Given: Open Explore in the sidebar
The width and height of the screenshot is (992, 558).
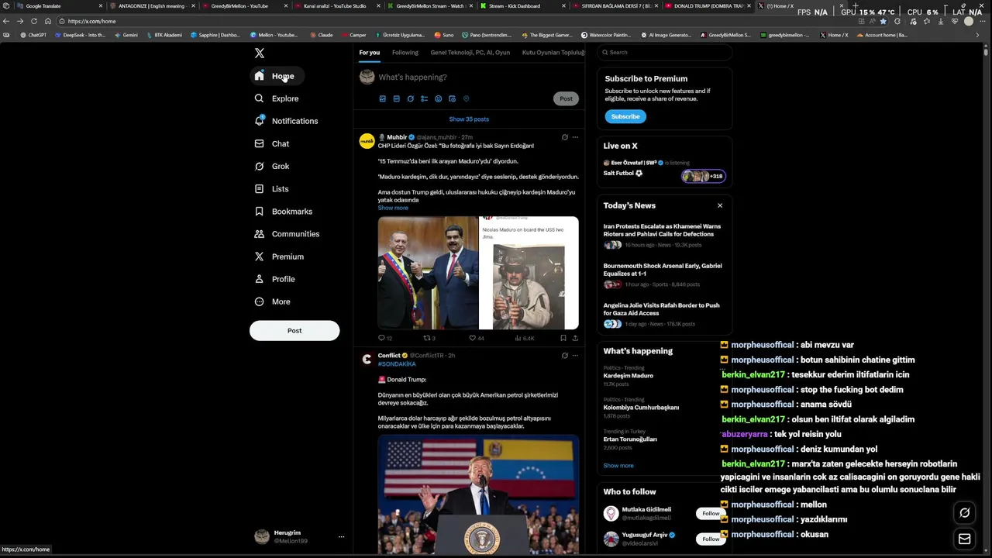Looking at the screenshot, I should pyautogui.click(x=277, y=98).
